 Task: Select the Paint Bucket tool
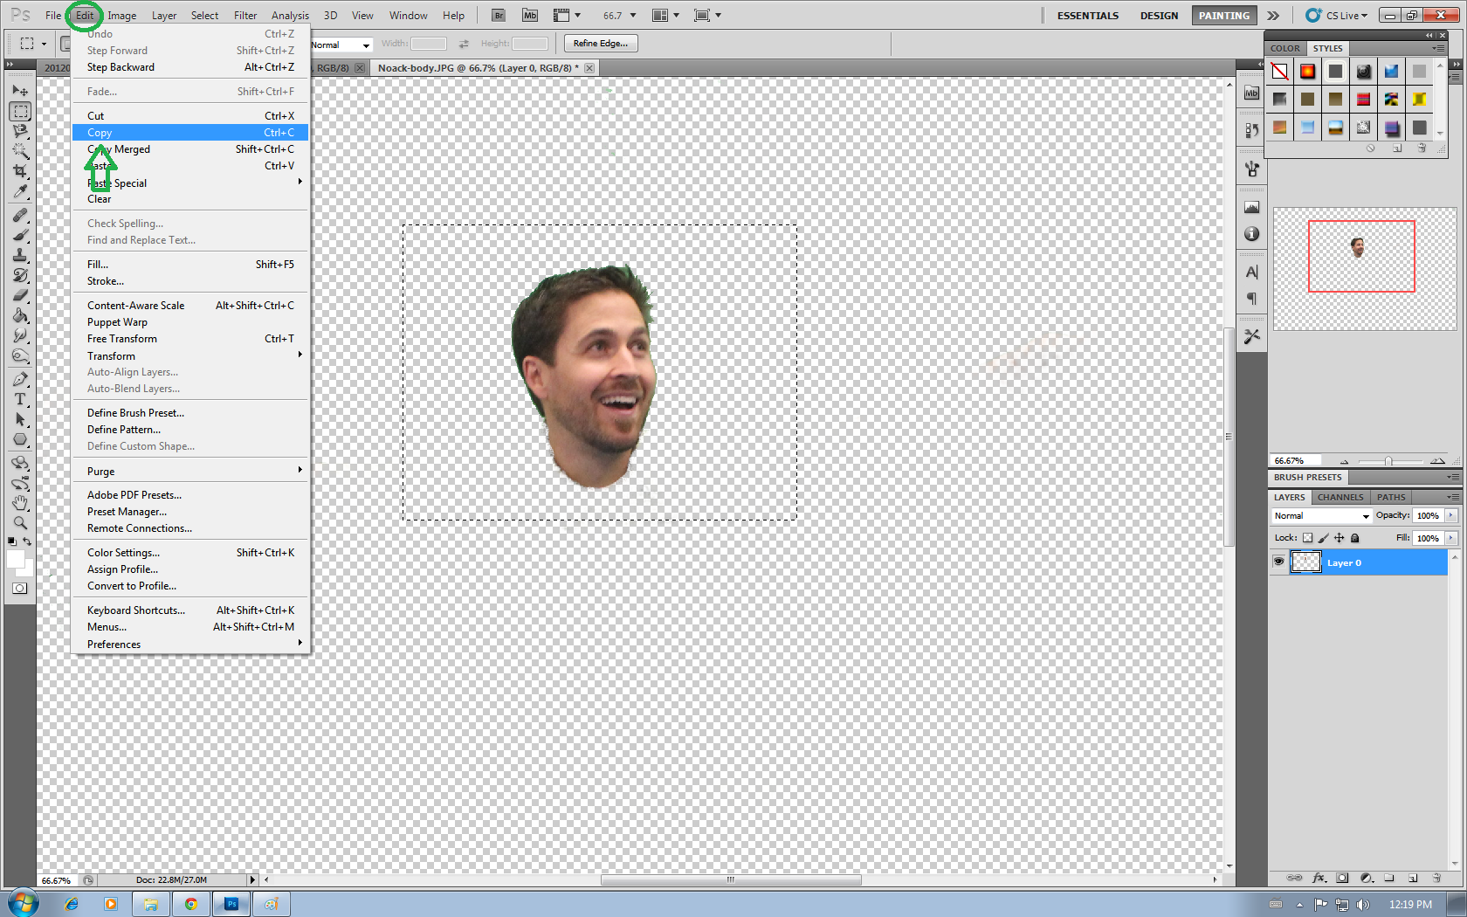20,315
